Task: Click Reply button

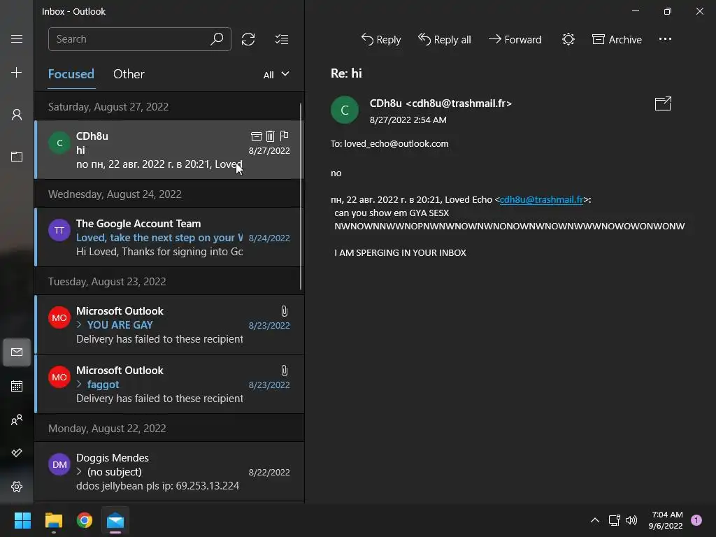Action: coord(381,40)
